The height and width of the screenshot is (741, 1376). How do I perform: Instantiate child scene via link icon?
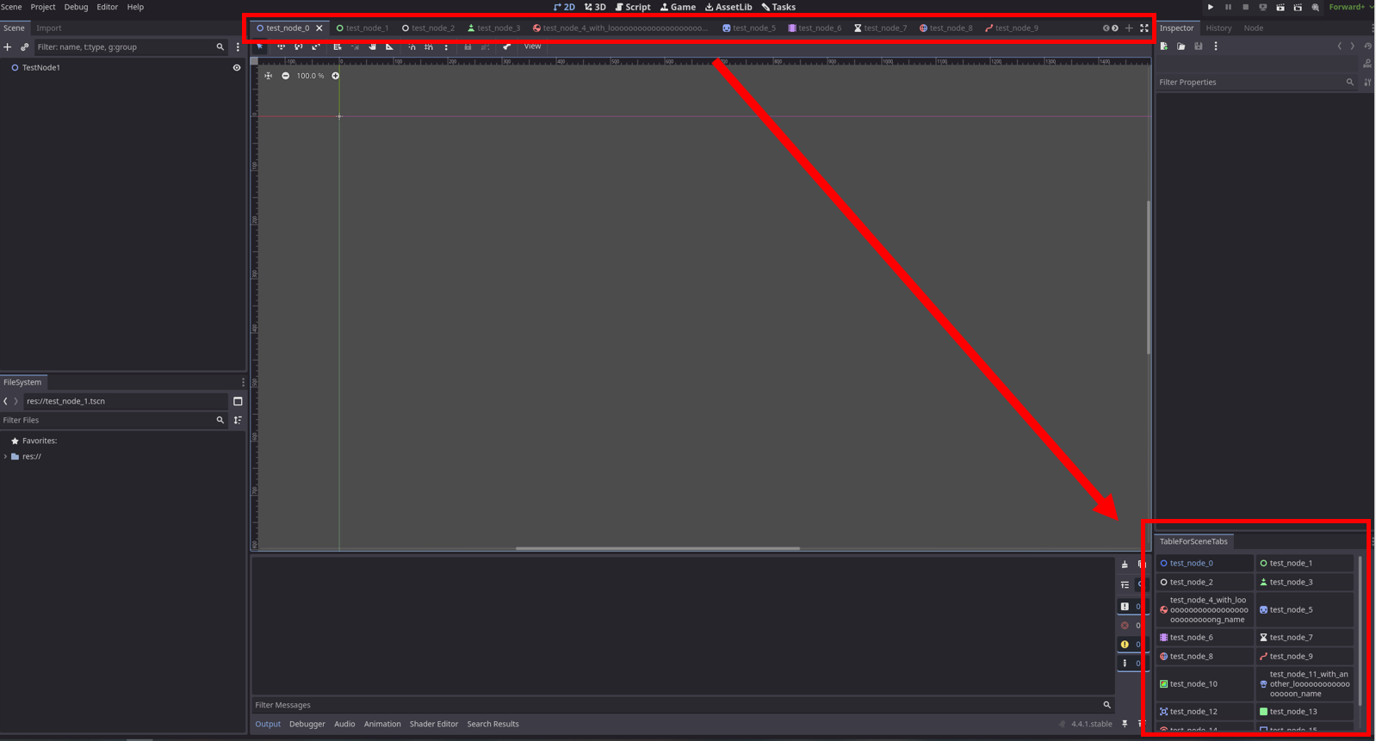[24, 47]
